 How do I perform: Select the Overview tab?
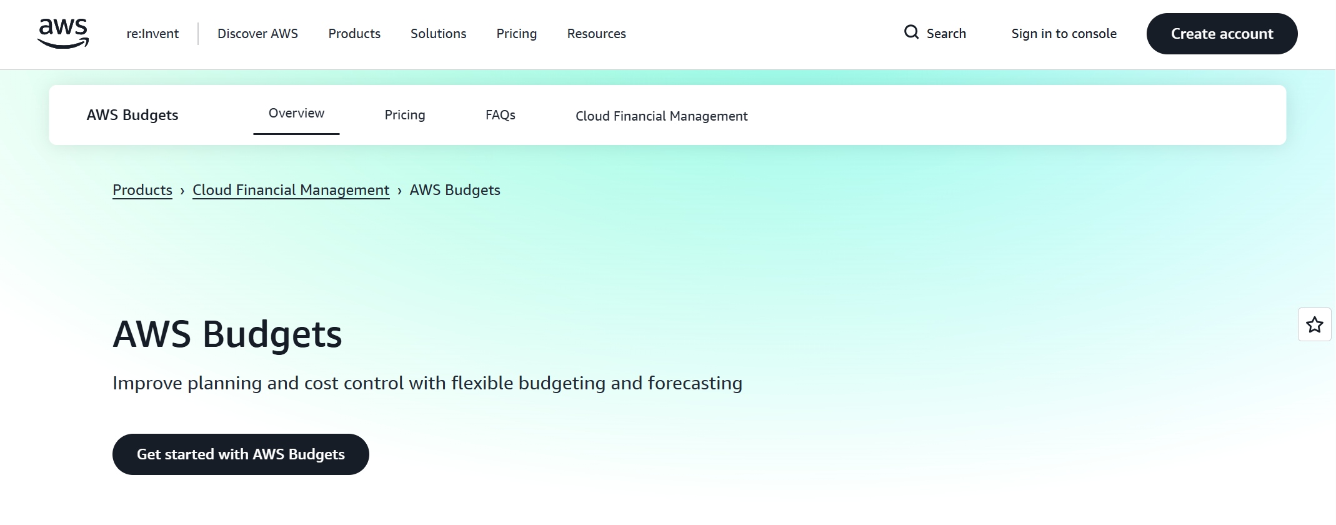(x=296, y=114)
